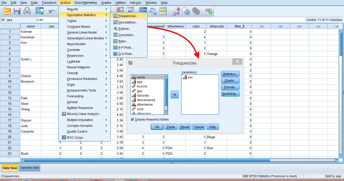Undo the last edit
This screenshot has width=344, height=181.
(52, 11)
